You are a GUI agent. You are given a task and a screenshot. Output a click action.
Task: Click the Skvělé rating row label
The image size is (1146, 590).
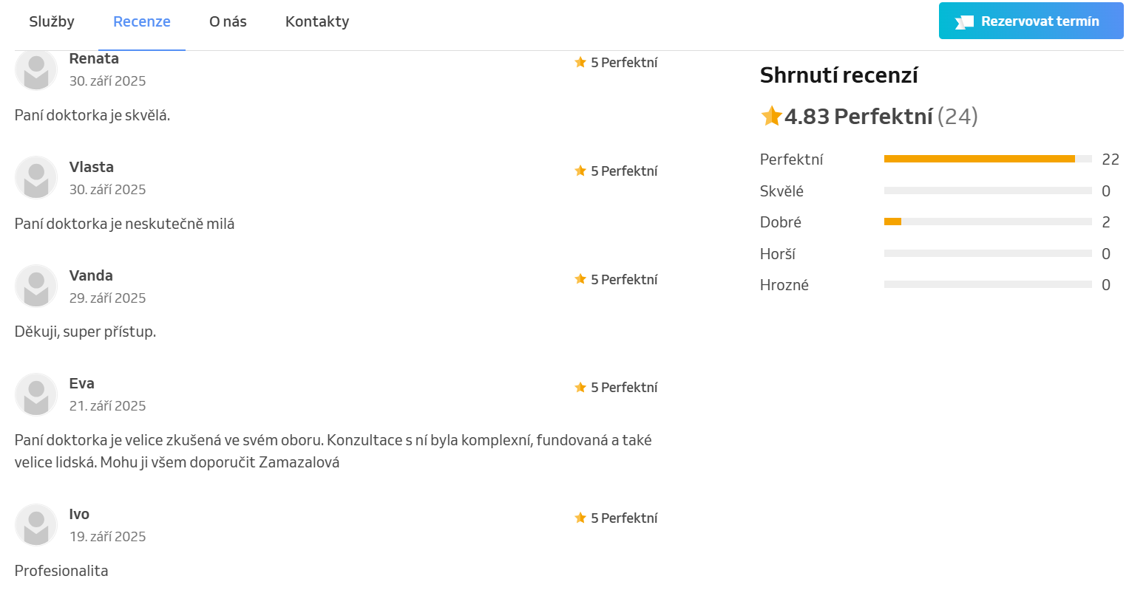tap(781, 191)
